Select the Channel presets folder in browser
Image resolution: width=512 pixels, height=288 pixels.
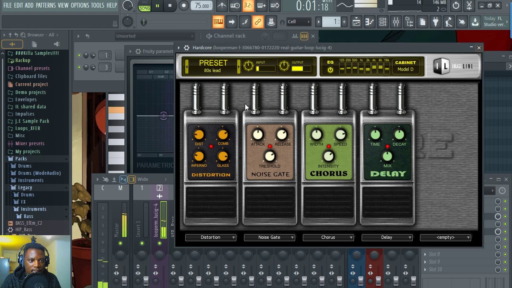point(32,68)
